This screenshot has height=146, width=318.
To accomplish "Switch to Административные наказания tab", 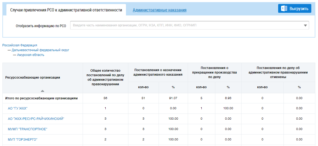I will (x=159, y=10).
